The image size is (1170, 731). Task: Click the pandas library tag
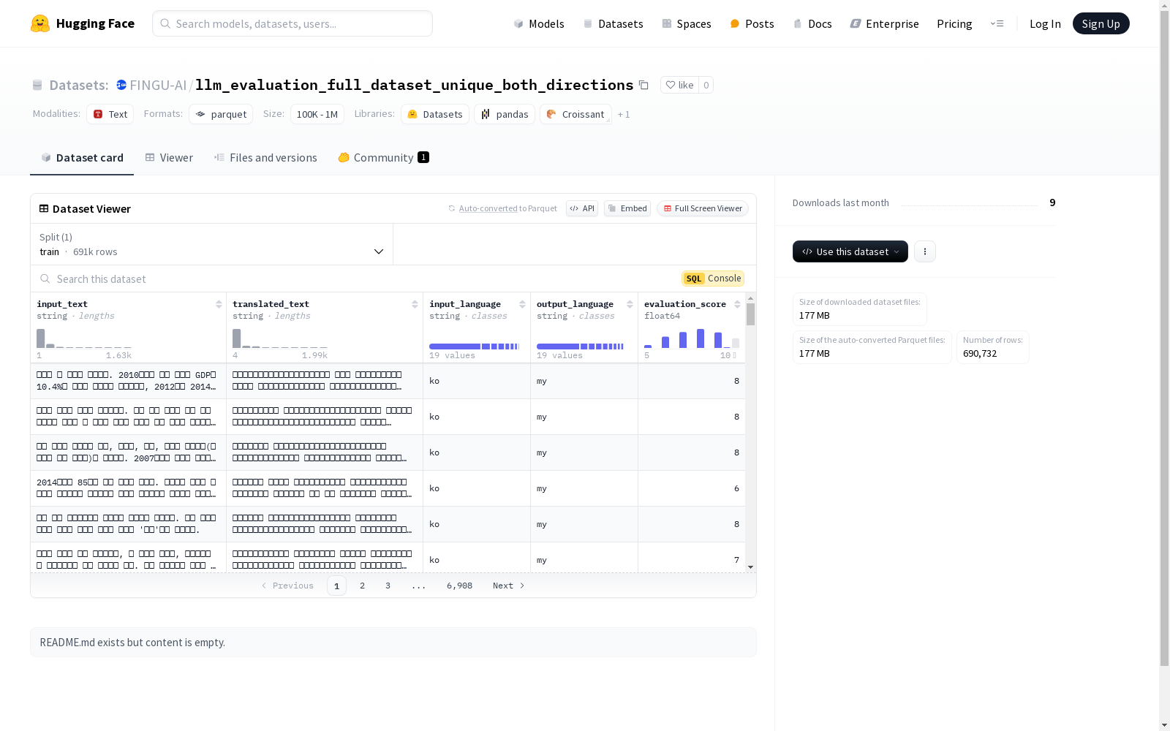coord(505,114)
